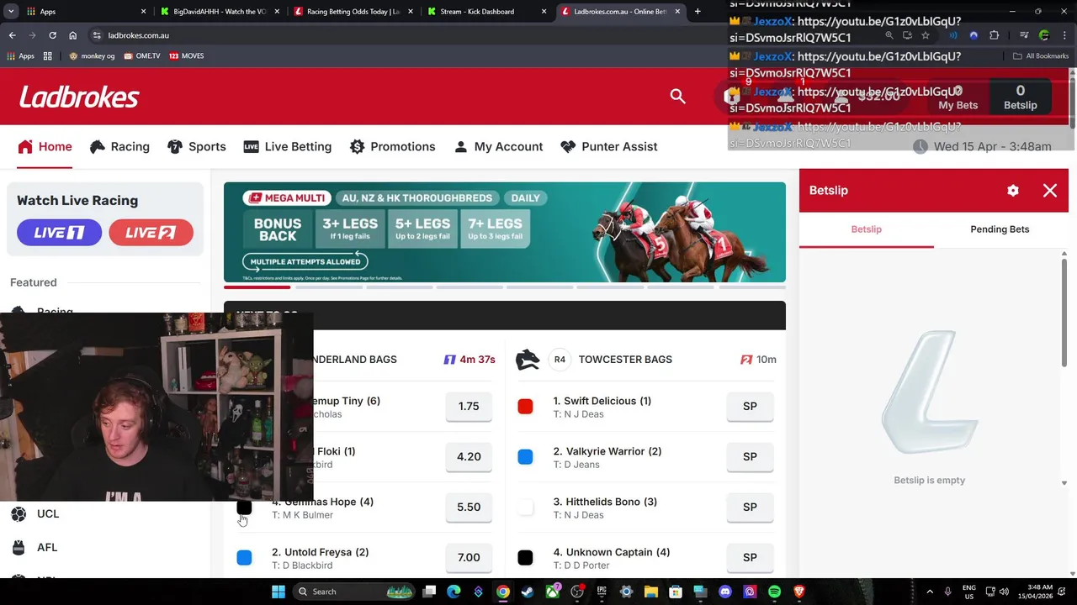Image resolution: width=1077 pixels, height=605 pixels.
Task: Click Unknown Captain black rug icon
Action: pyautogui.click(x=525, y=558)
